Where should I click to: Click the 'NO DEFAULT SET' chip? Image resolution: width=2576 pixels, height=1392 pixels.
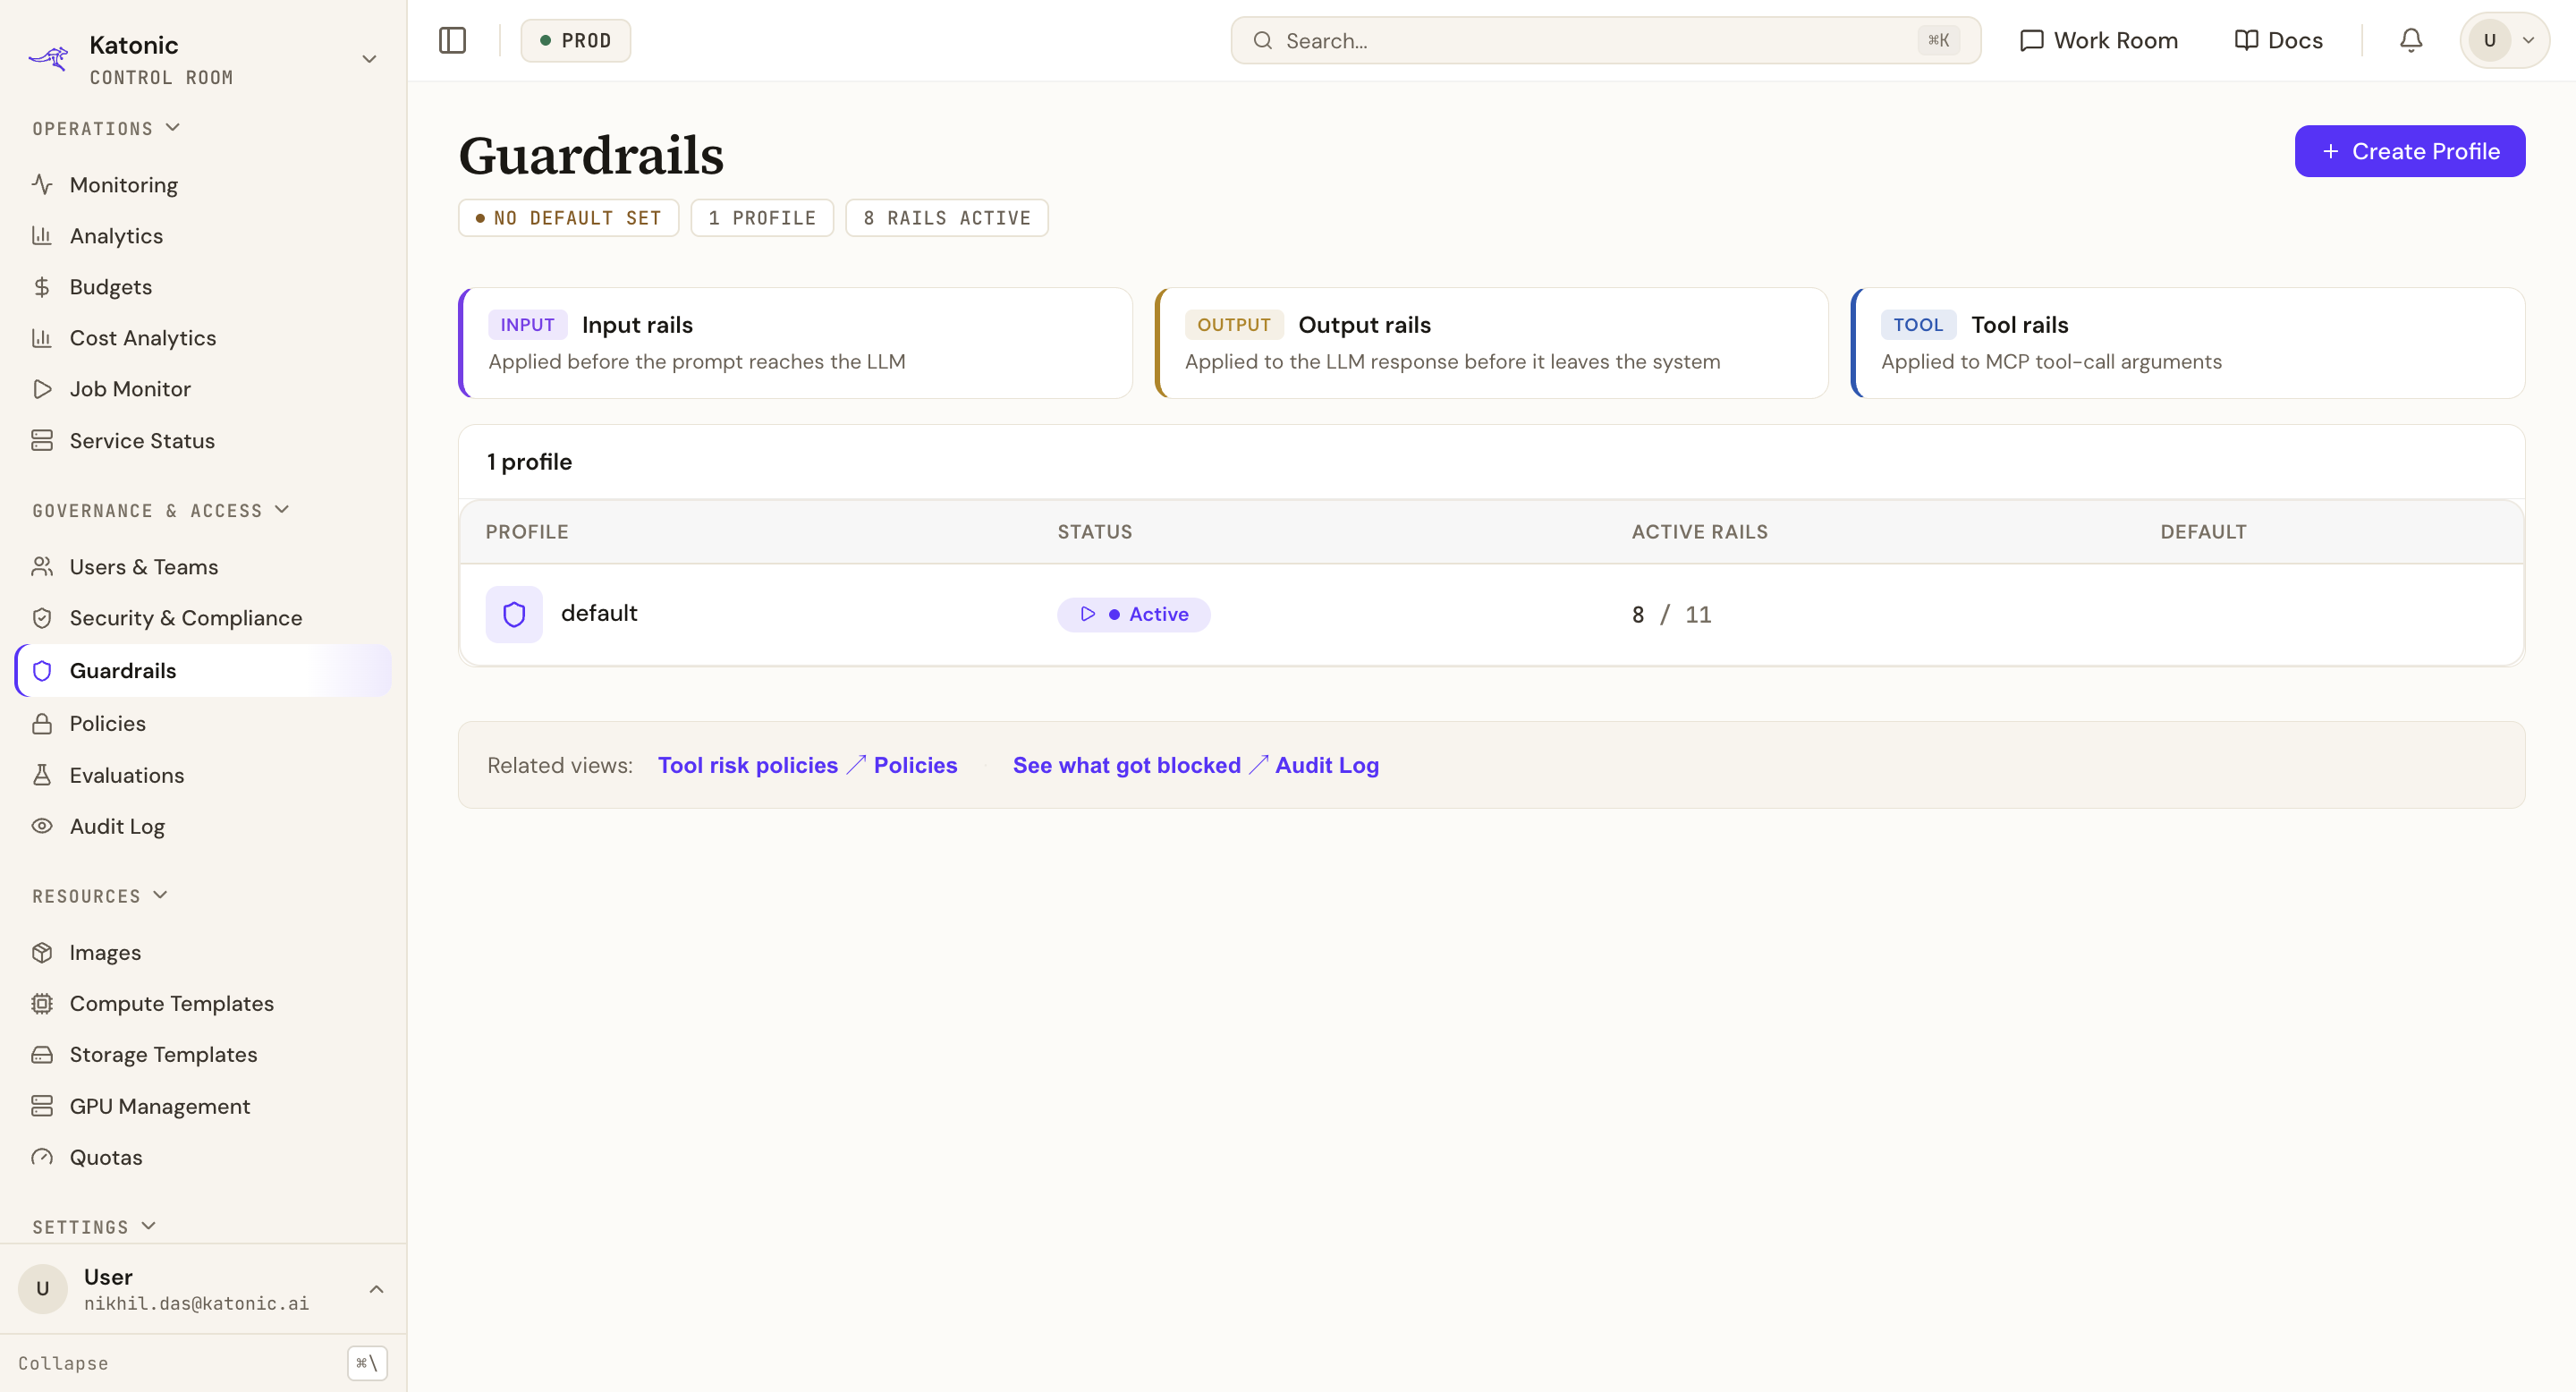coord(568,218)
